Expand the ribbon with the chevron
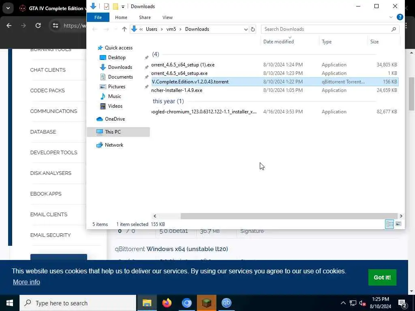415x311 pixels. point(391,17)
